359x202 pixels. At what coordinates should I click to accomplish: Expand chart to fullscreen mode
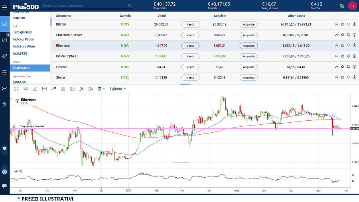[x=16, y=88]
